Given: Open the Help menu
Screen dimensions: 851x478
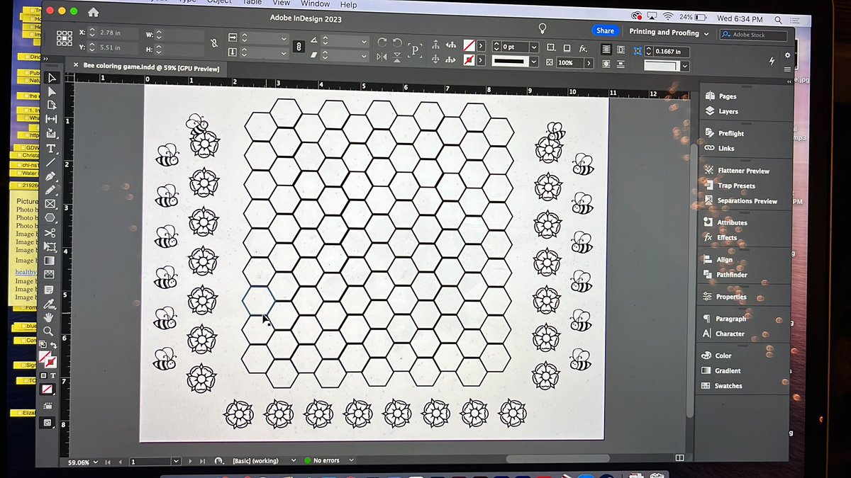Looking at the screenshot, I should point(349,4).
